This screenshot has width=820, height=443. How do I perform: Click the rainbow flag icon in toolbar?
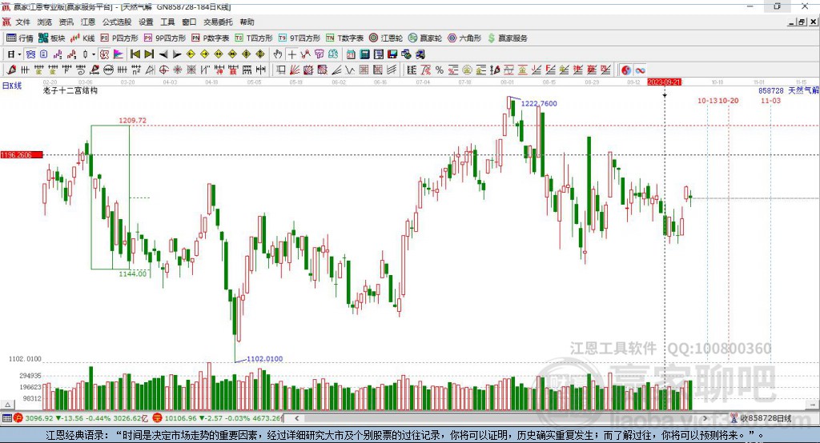(119, 54)
